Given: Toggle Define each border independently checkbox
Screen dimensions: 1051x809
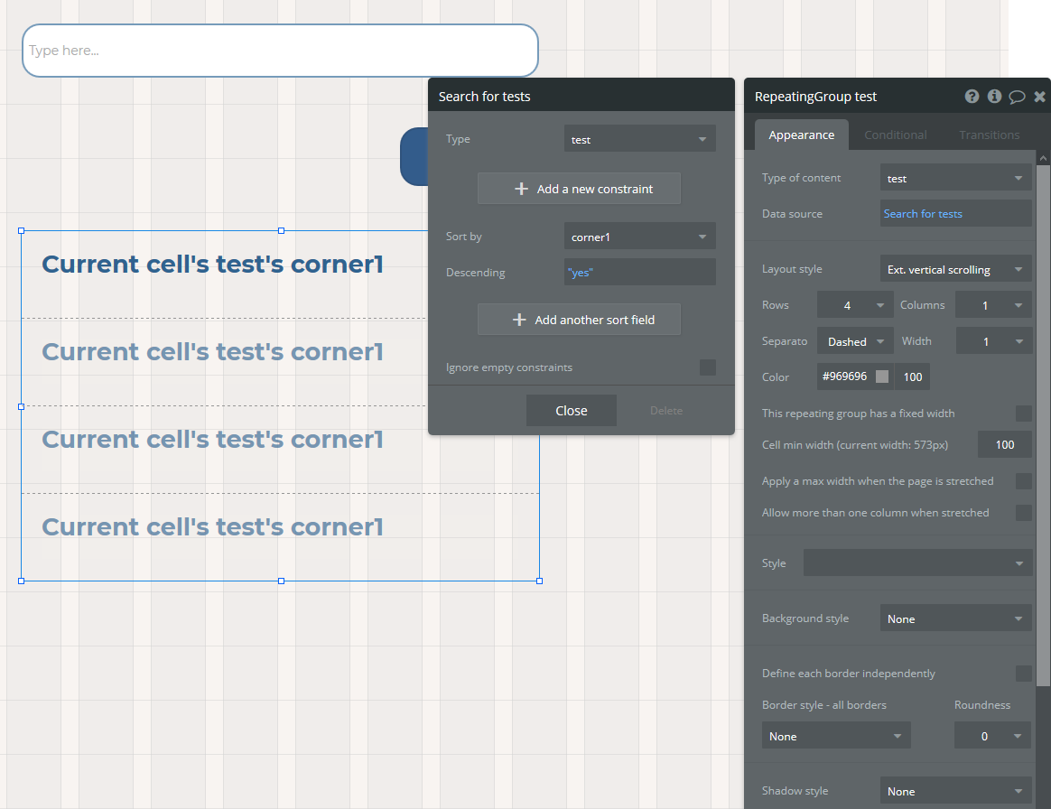Looking at the screenshot, I should coord(1024,673).
